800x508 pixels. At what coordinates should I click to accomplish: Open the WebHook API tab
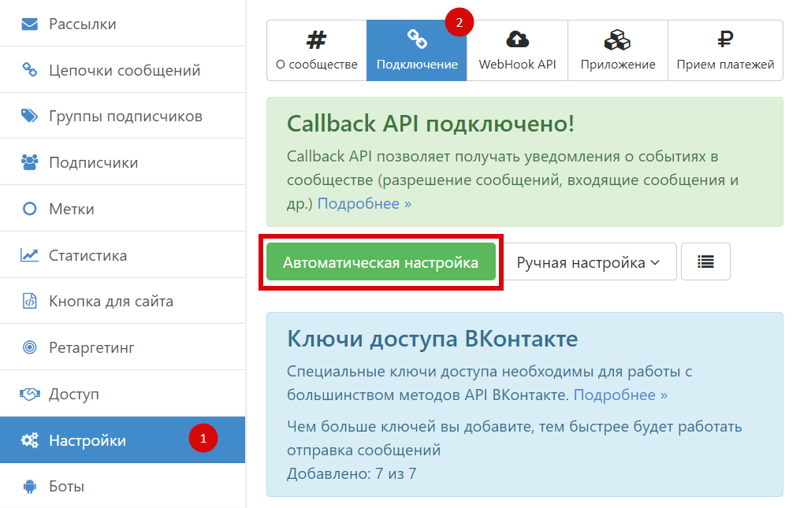click(517, 50)
